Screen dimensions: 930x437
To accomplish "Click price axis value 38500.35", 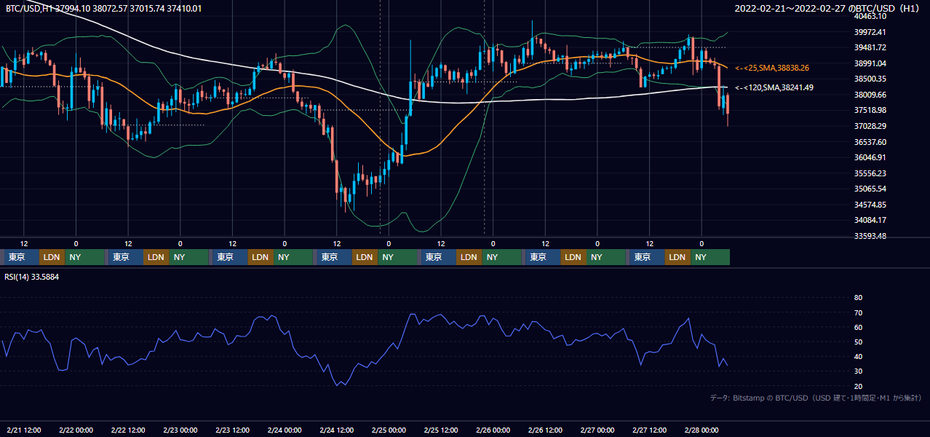I will (x=870, y=79).
